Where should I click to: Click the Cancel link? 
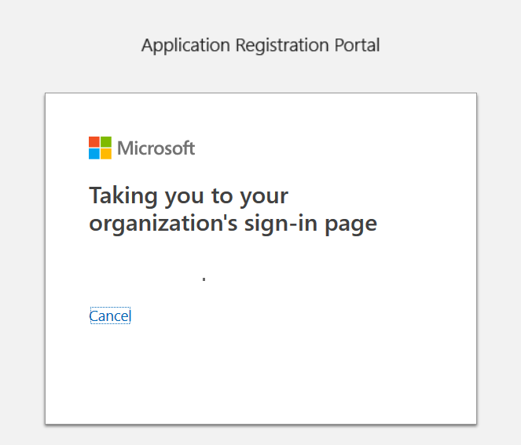click(x=110, y=316)
